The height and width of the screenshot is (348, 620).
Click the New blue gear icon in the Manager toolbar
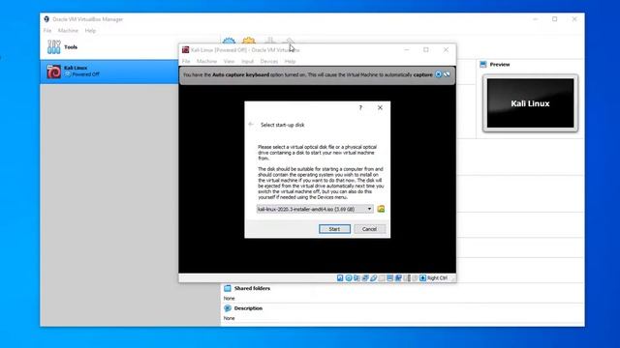click(229, 41)
